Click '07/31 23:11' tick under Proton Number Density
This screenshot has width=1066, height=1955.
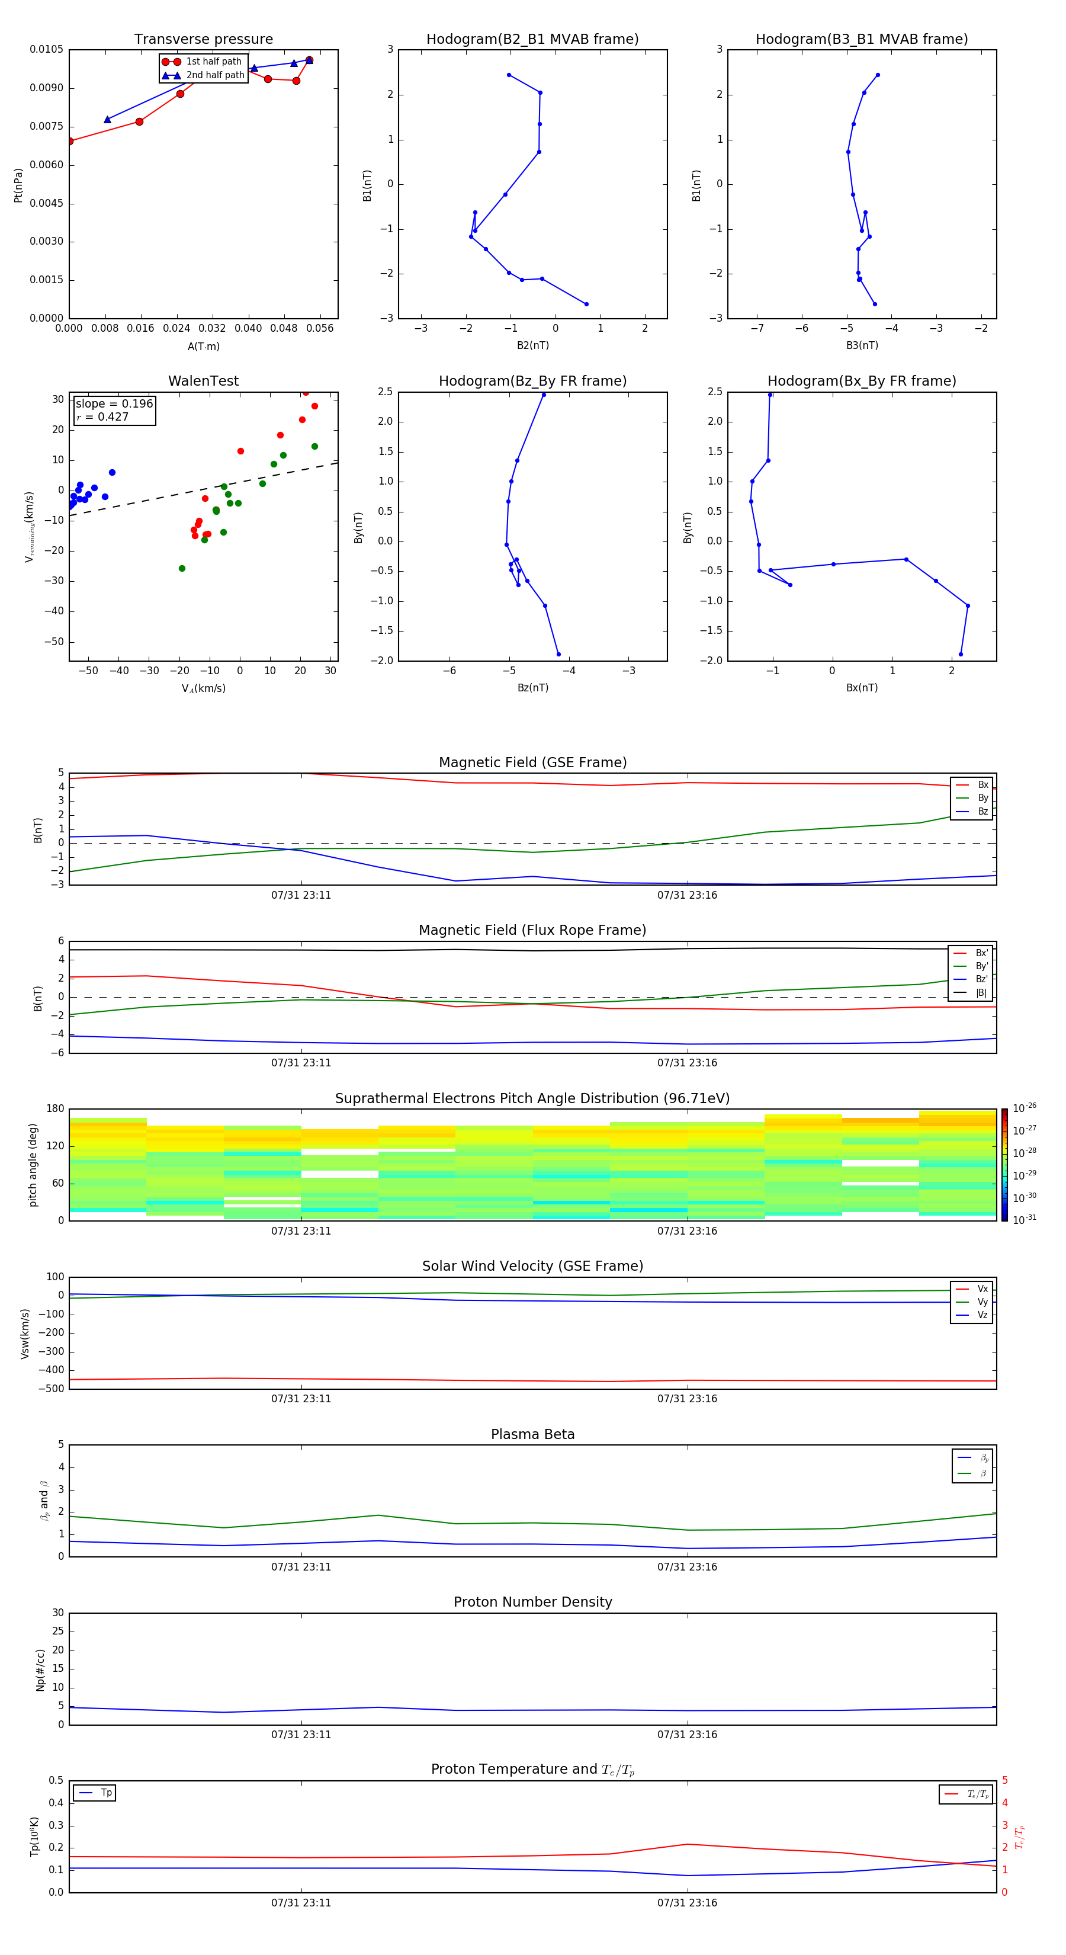pyautogui.click(x=301, y=1735)
